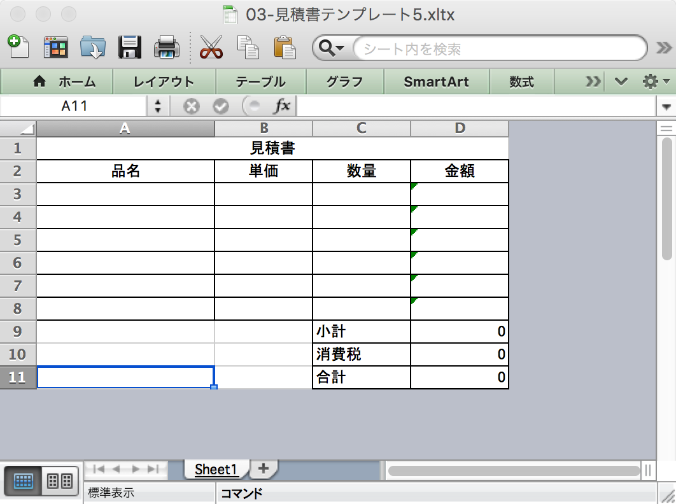676x504 pixels.
Task: Collapse the ribbon with the chevron arrow
Action: pos(621,81)
